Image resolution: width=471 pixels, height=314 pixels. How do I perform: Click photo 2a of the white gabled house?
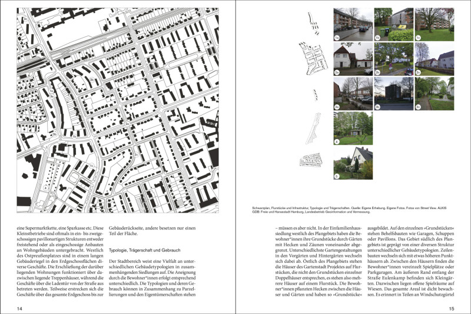tap(353, 59)
